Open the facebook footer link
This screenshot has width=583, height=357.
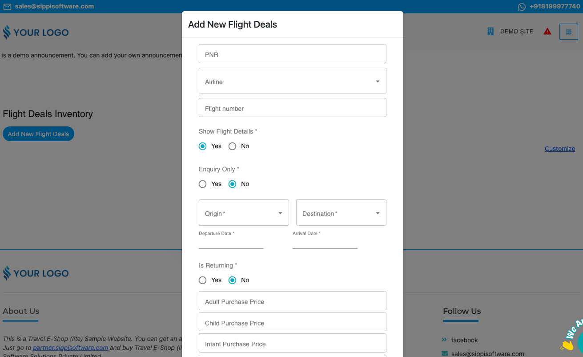[464, 340]
